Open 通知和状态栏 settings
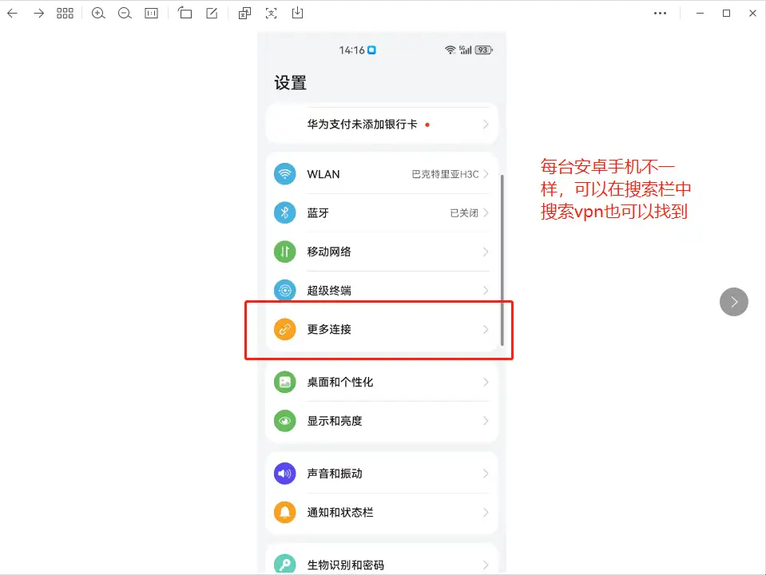This screenshot has width=766, height=575. pyautogui.click(x=382, y=512)
